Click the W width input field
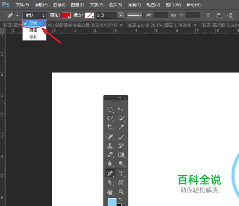Image resolution: width=239 pixels, height=206 pixels. pyautogui.click(x=161, y=15)
